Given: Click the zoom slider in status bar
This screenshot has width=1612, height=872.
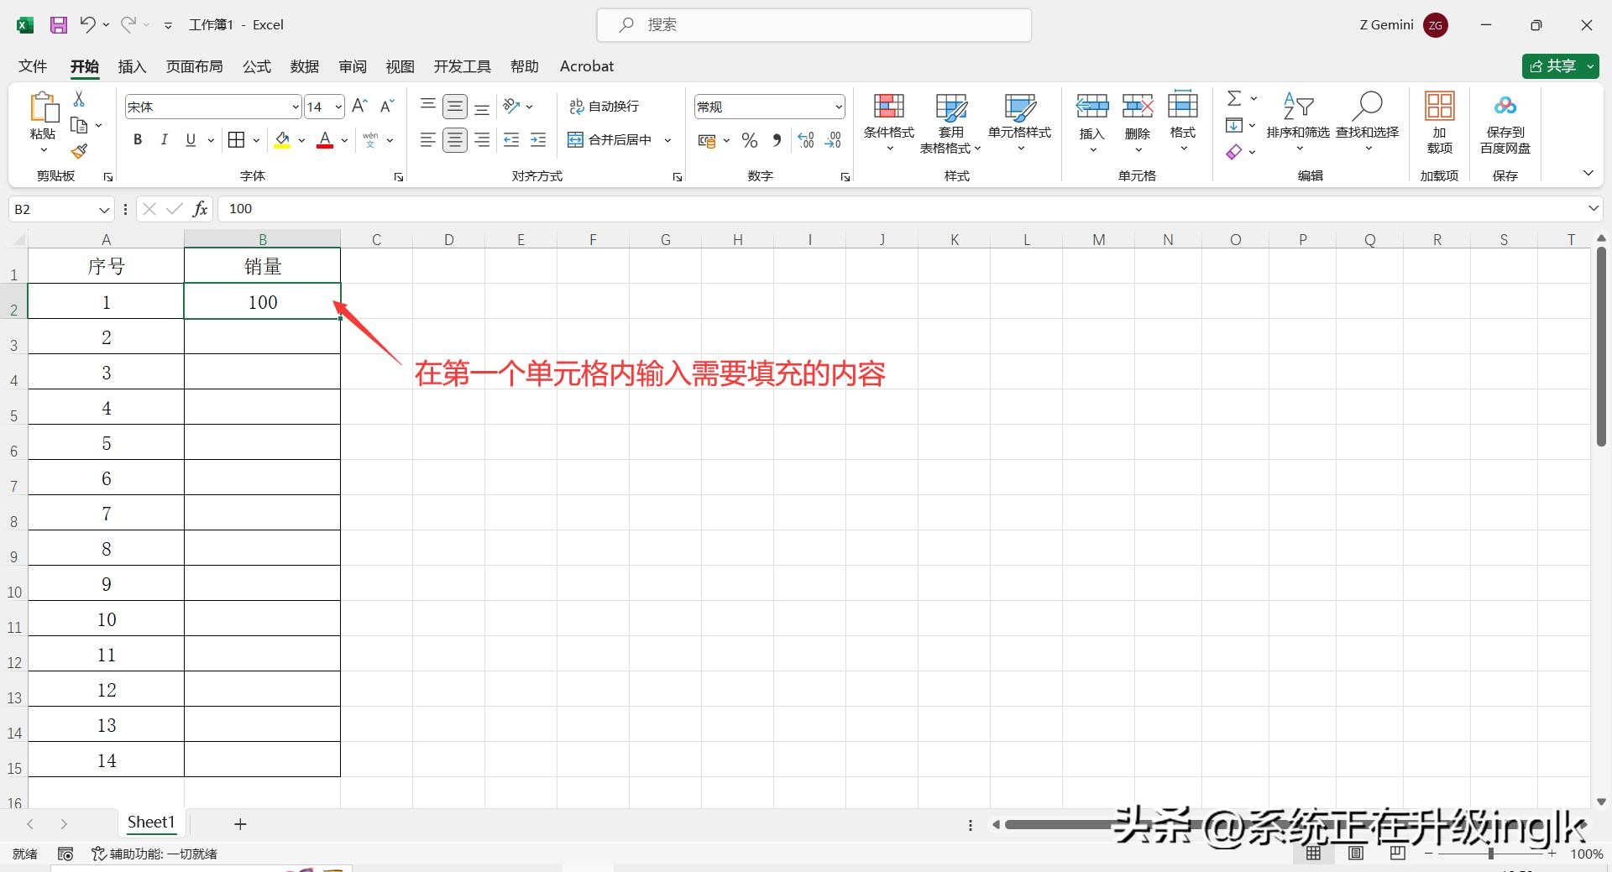Looking at the screenshot, I should pyautogui.click(x=1491, y=854).
